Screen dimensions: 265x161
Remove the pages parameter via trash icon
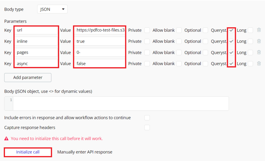coord(259,52)
